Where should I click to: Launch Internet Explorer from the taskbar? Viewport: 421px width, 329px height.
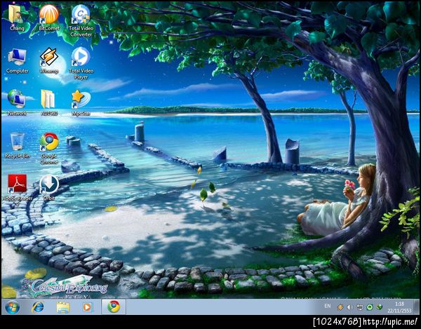(38, 307)
